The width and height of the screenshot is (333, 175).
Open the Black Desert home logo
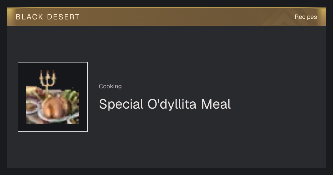click(48, 17)
